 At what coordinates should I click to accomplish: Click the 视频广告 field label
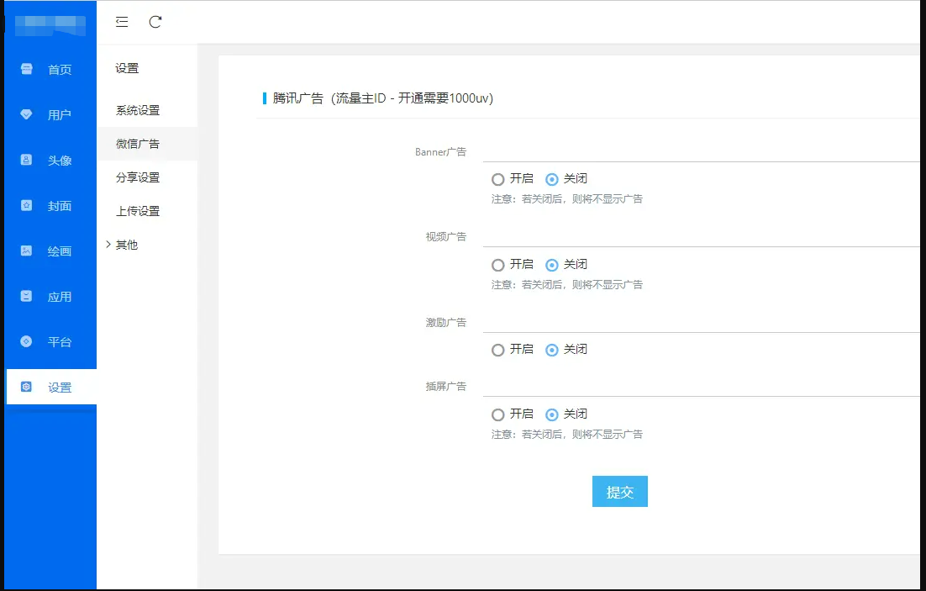click(446, 237)
